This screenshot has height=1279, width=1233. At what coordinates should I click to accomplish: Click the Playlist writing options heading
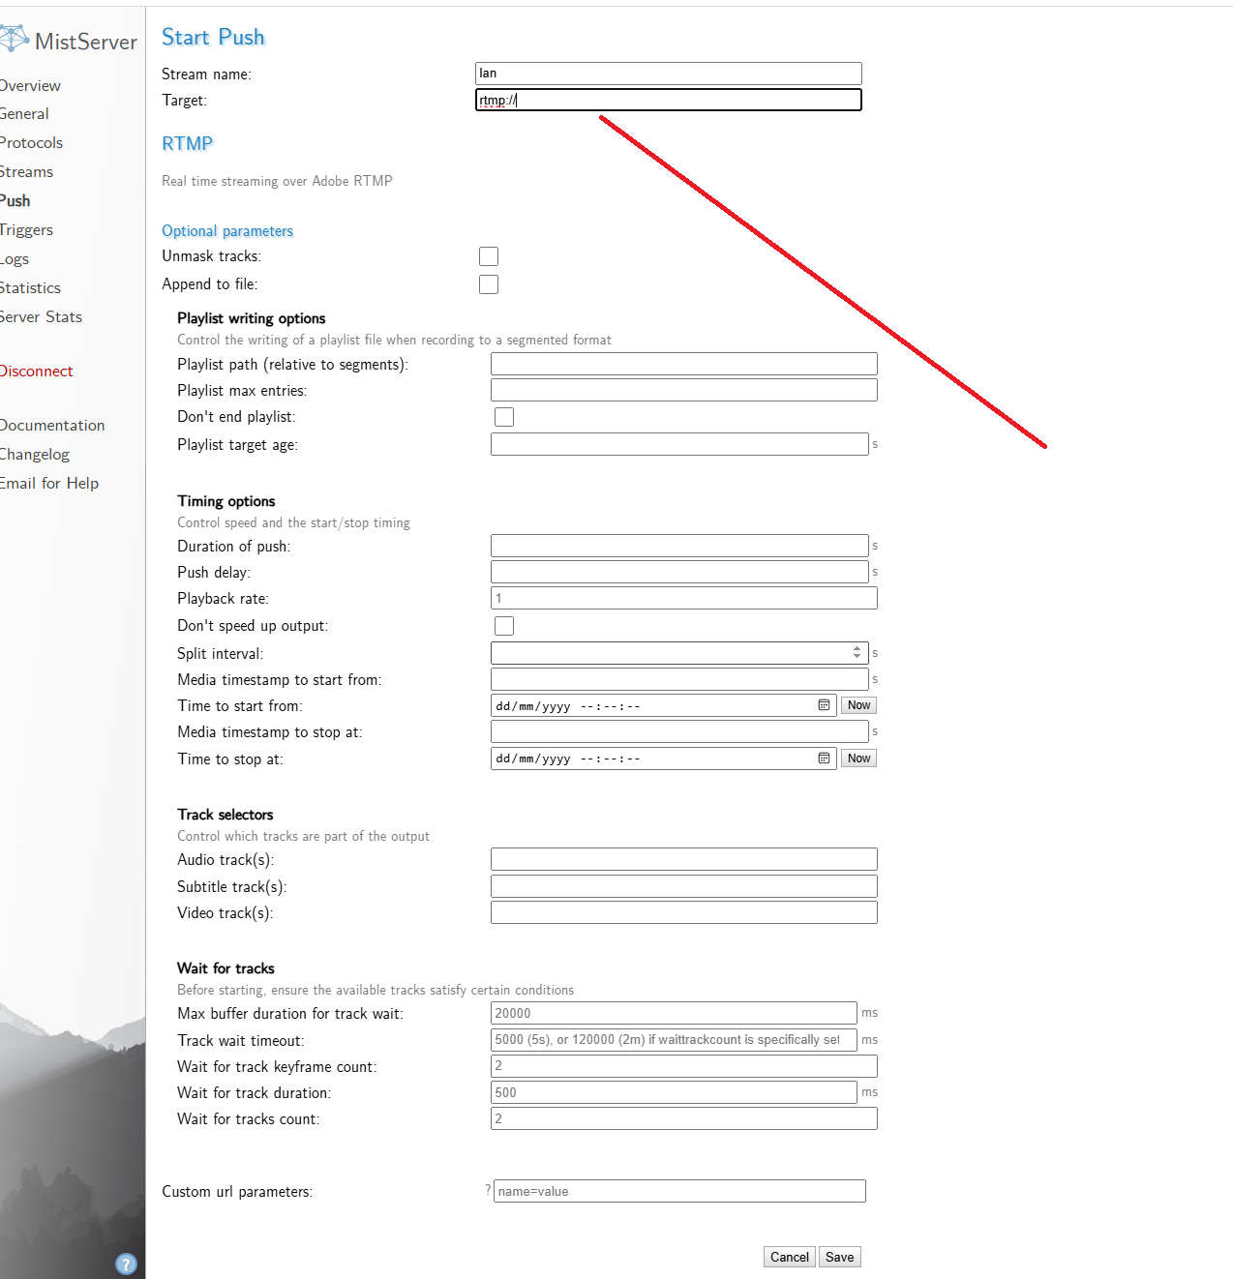[x=252, y=318]
